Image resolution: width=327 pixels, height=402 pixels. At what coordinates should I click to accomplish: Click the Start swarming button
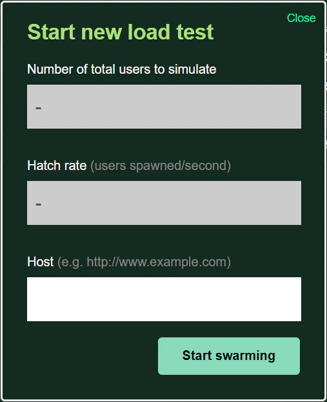[229, 356]
